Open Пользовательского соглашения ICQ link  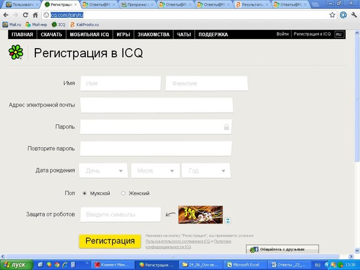[178, 241]
